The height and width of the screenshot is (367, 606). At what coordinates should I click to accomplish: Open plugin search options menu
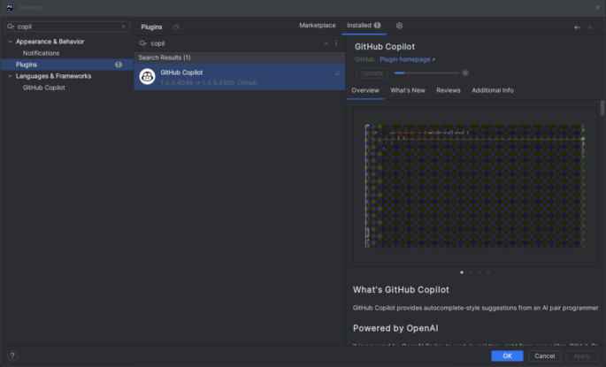[336, 43]
